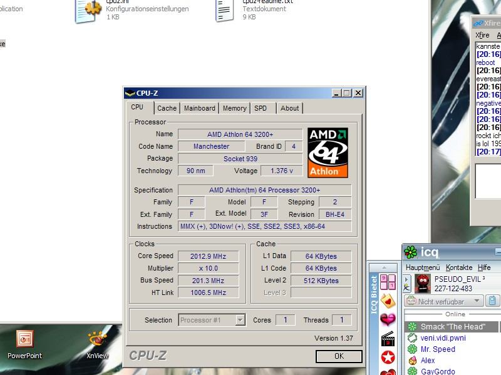501x375 pixels.
Task: Click the 201.3 MHz bus speed value
Action: [x=209, y=280]
